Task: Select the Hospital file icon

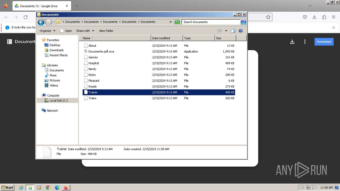Action: click(86, 63)
